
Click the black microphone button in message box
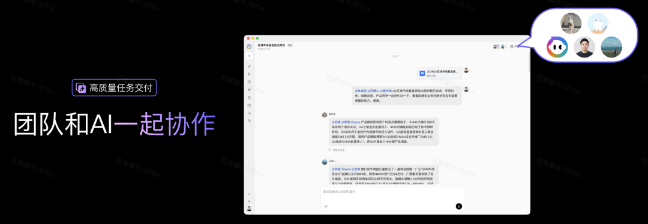tap(459, 206)
